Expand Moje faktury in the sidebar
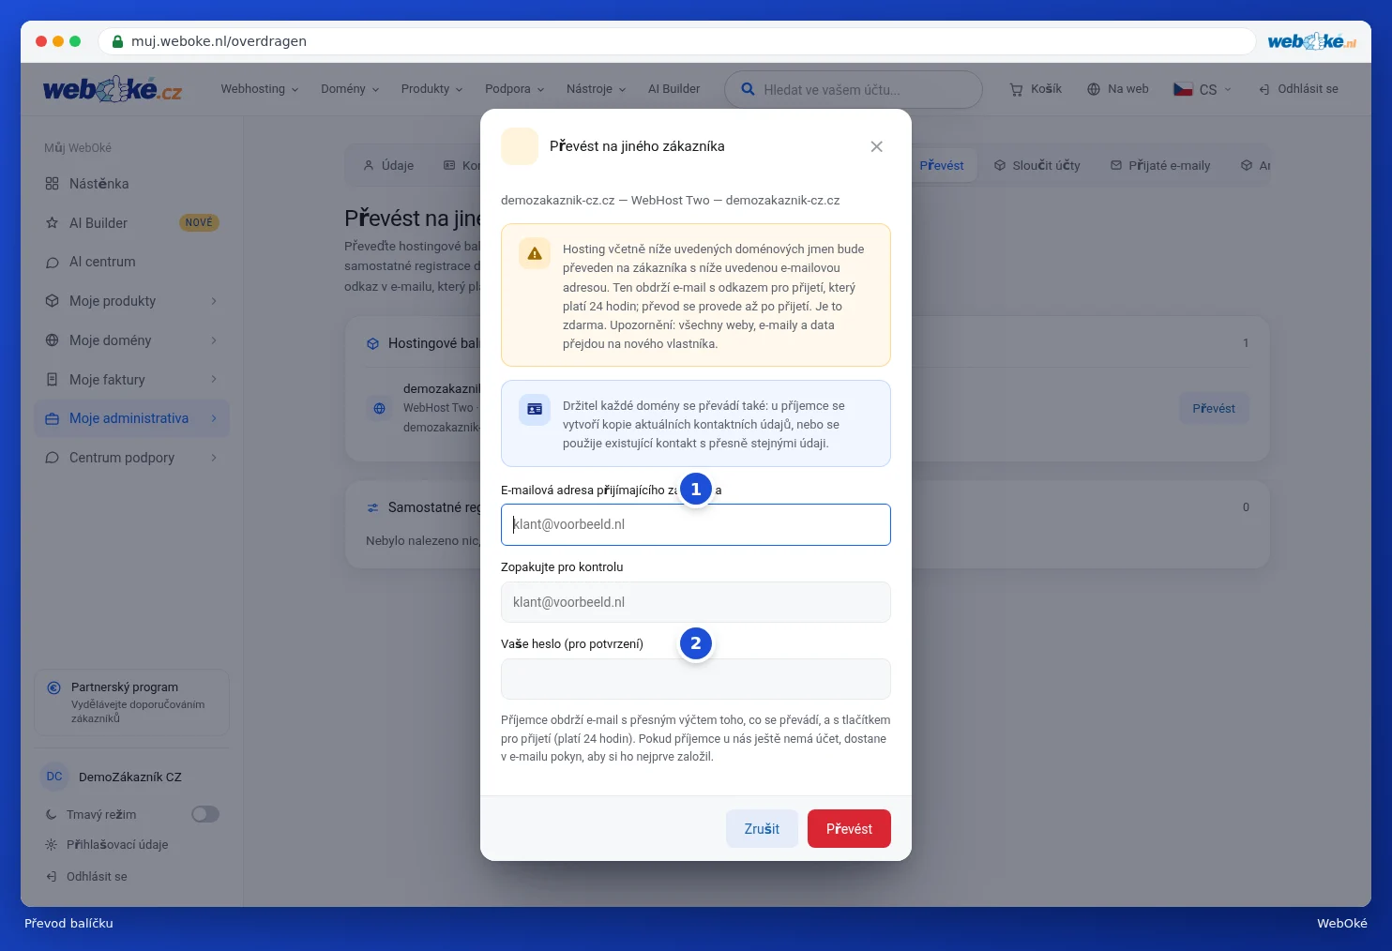The image size is (1392, 951). 131,380
